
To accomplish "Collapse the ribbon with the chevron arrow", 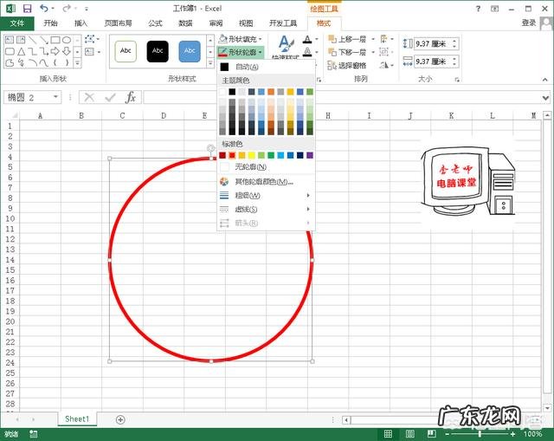I will (544, 80).
